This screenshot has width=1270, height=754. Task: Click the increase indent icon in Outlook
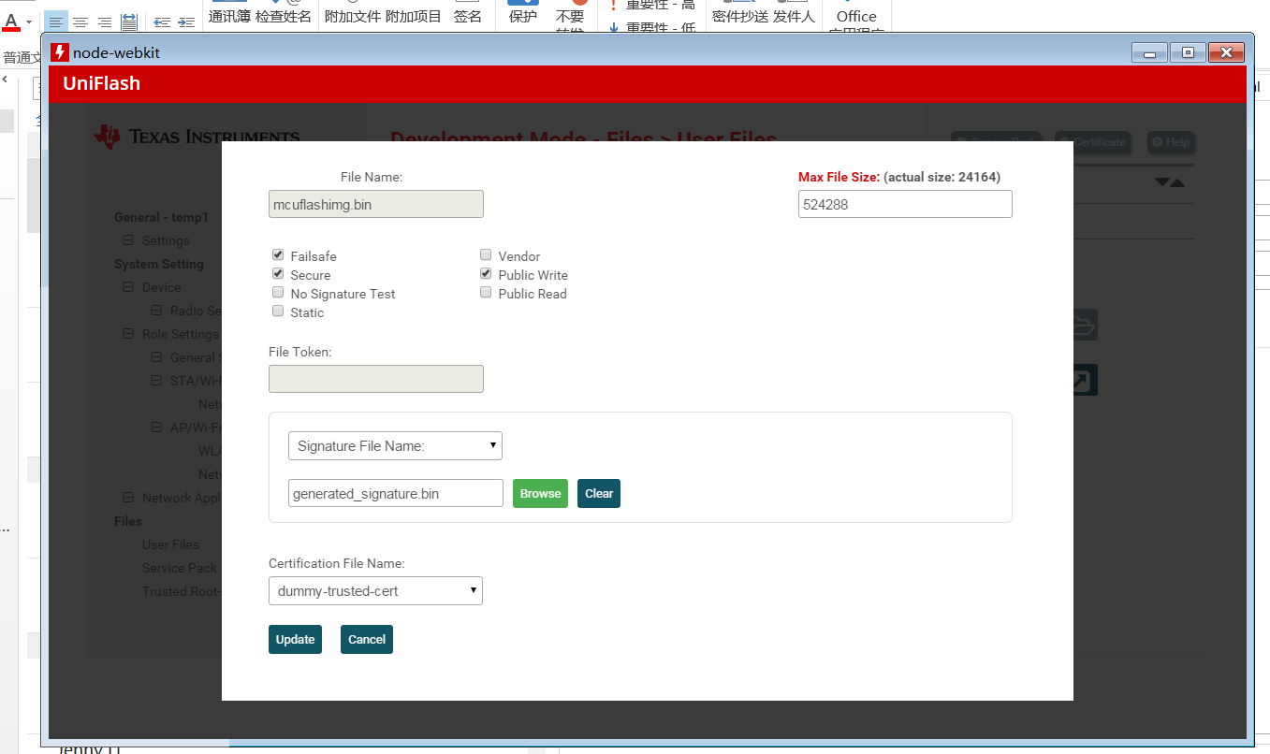(185, 22)
